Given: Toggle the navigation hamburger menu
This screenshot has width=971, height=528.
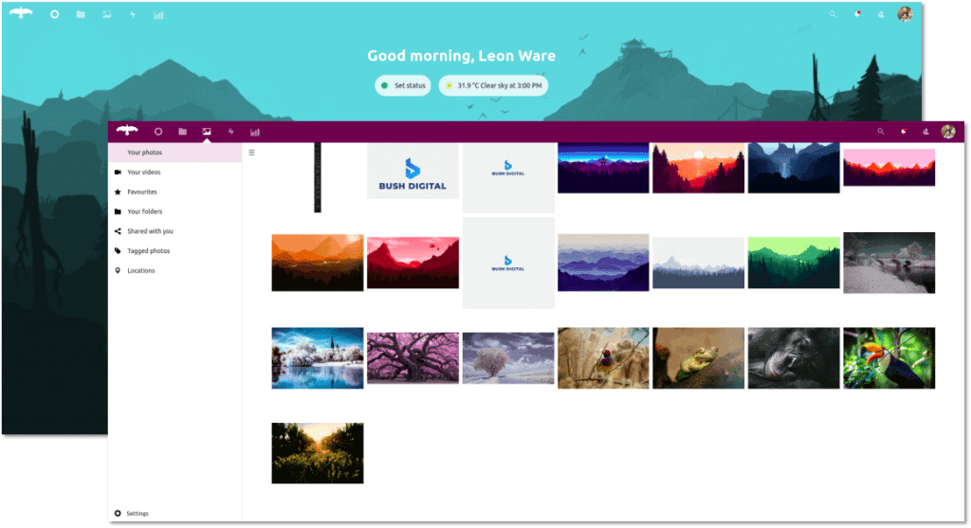Looking at the screenshot, I should 251,153.
